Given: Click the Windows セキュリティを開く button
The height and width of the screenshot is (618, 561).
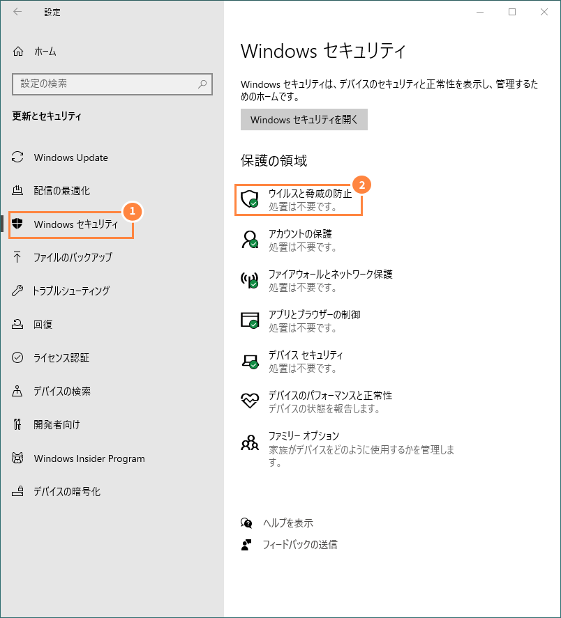Looking at the screenshot, I should coord(304,119).
